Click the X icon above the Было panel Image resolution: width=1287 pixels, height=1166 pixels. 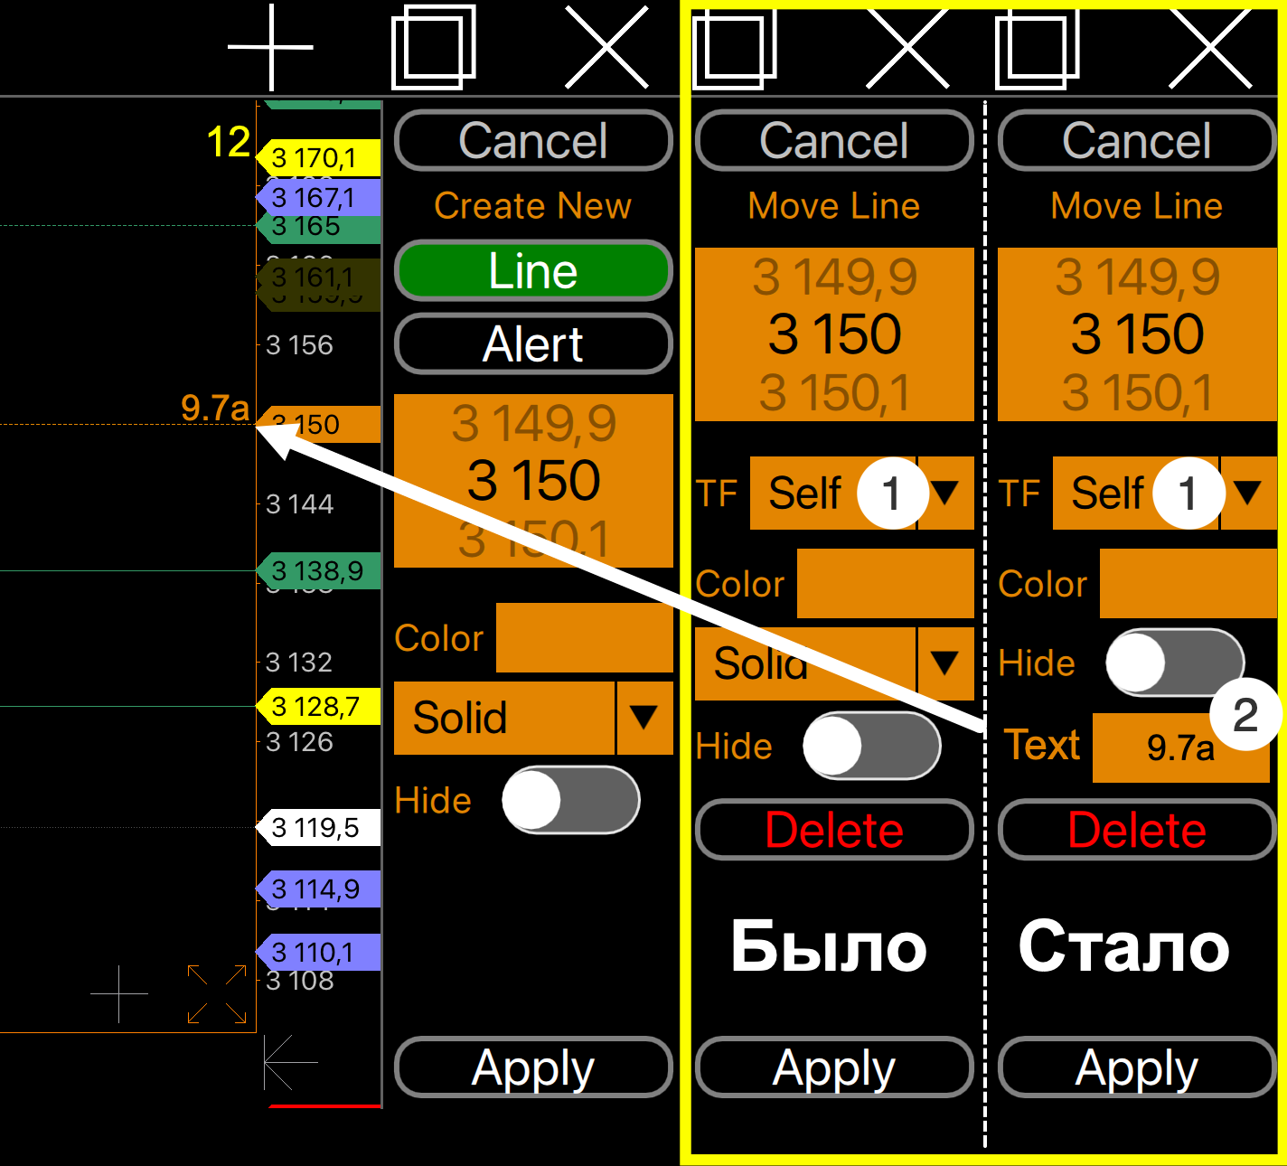tap(908, 49)
